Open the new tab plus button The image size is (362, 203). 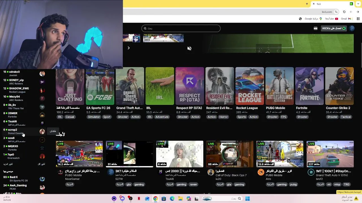pos(307,4)
